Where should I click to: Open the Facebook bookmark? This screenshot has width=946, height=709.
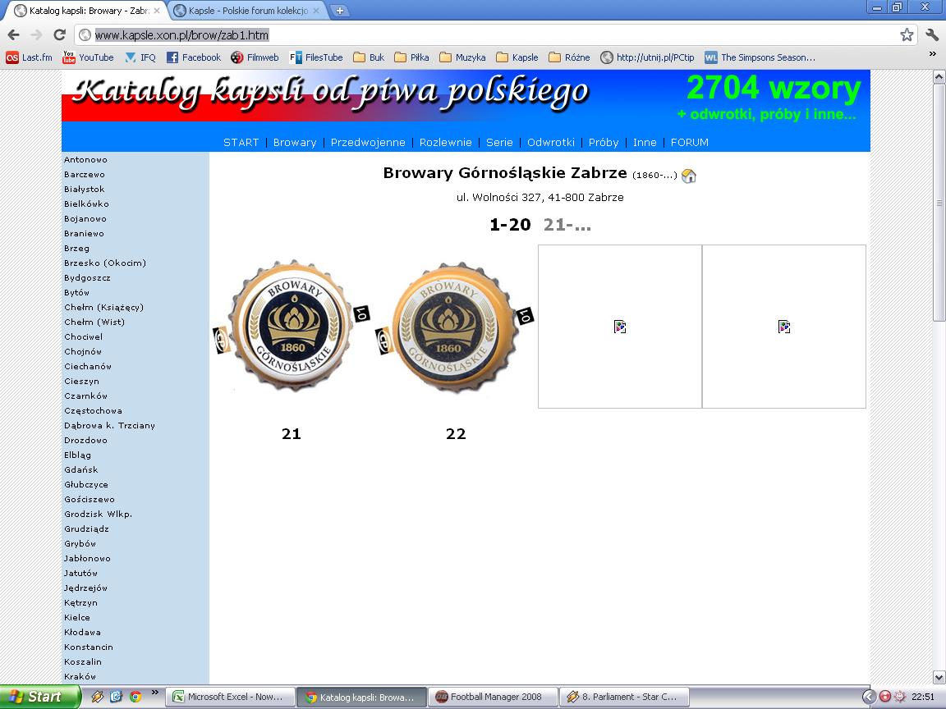(x=194, y=57)
